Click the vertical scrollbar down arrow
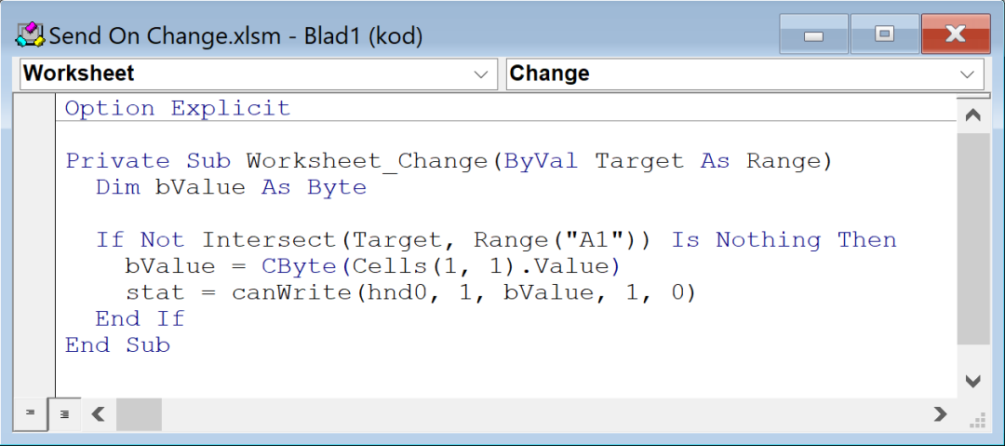The height and width of the screenshot is (446, 1005). tap(973, 382)
